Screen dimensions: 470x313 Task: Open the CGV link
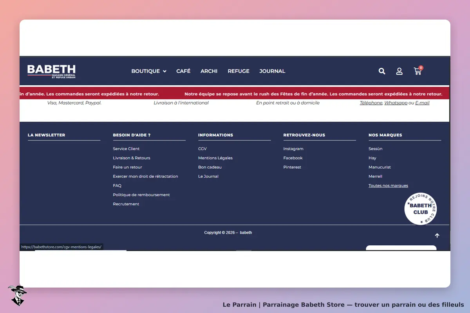[202, 149]
